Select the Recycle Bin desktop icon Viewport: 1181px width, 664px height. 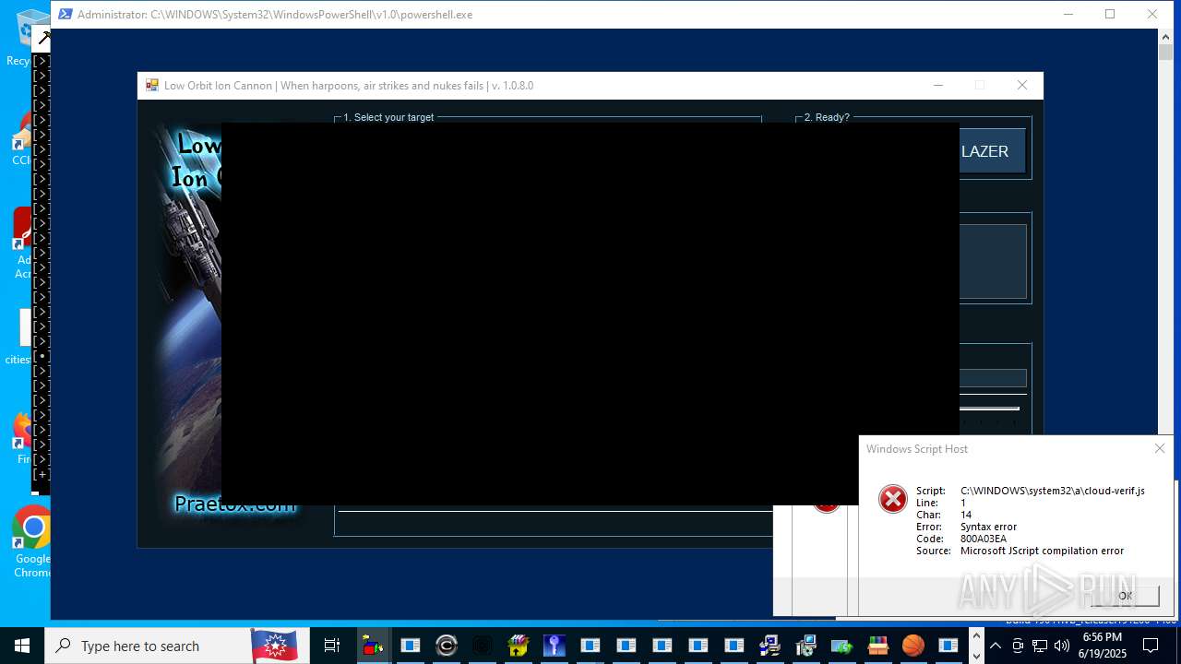(x=28, y=37)
